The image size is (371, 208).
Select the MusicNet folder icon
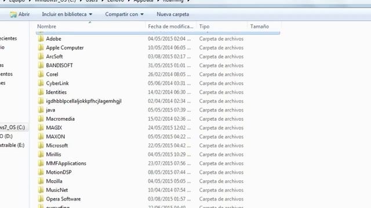[x=41, y=190]
